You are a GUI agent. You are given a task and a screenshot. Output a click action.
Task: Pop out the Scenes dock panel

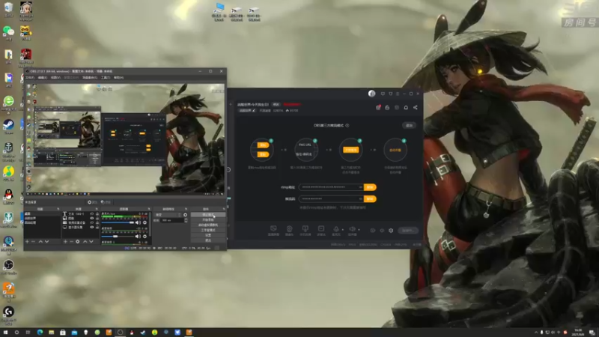coord(58,209)
